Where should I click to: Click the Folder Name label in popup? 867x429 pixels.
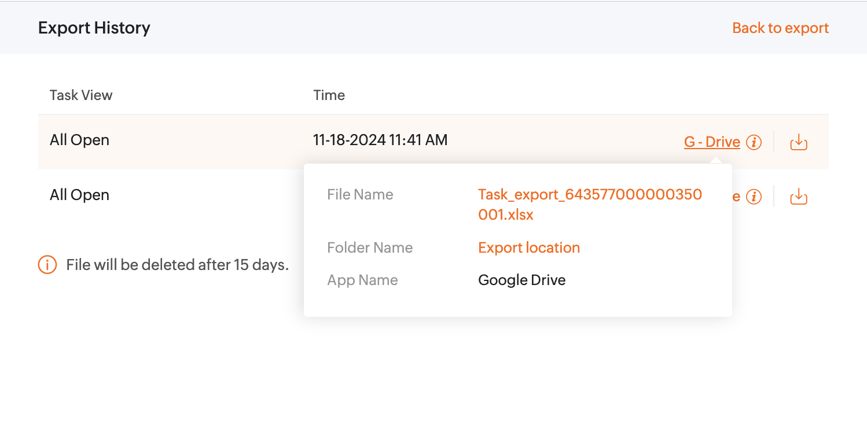tap(370, 247)
